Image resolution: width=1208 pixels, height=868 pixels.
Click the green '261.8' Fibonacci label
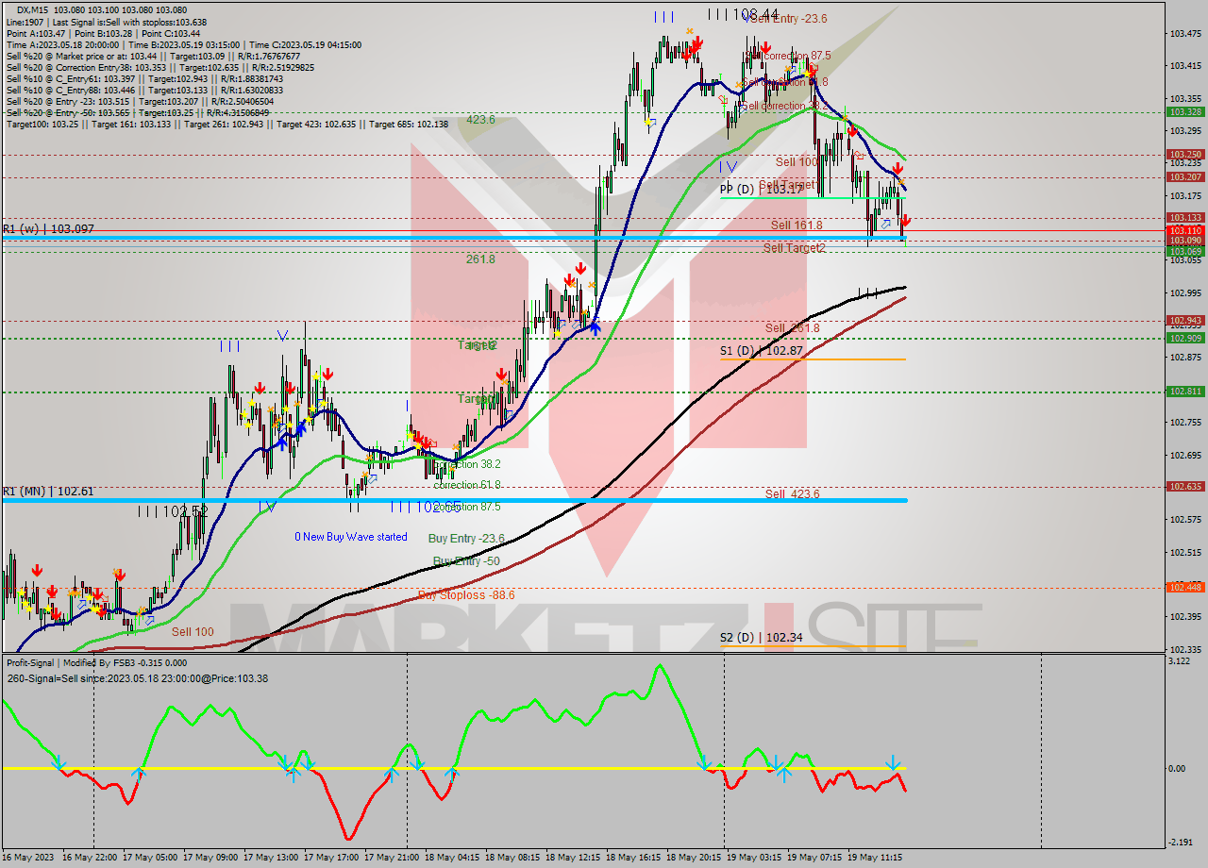click(480, 259)
